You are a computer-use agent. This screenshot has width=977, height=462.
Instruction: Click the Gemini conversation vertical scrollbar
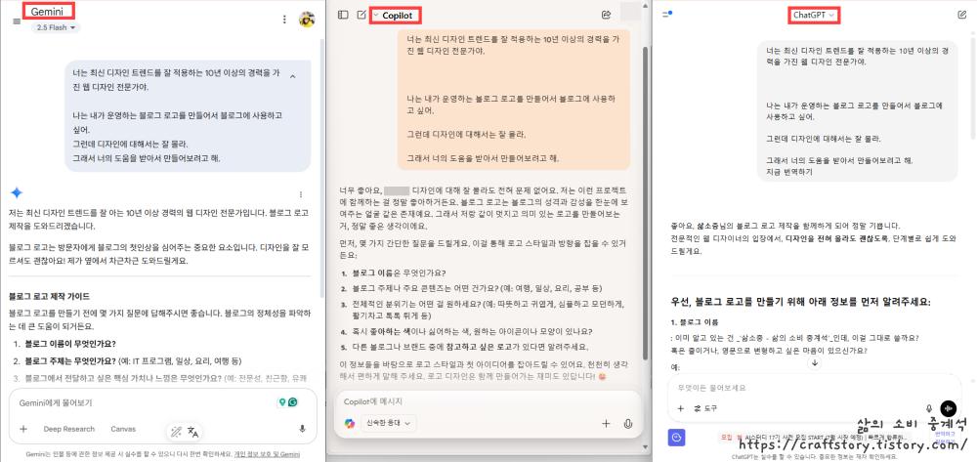pos(321,168)
